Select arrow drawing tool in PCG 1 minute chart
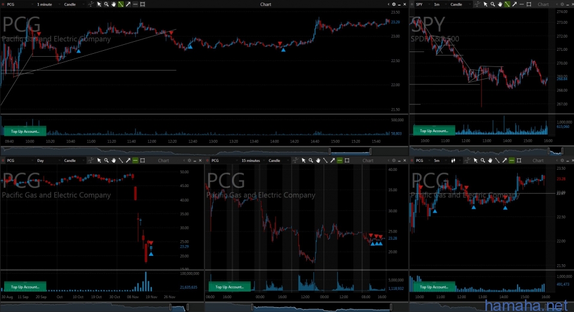This screenshot has width=574, height=312. (x=128, y=4)
